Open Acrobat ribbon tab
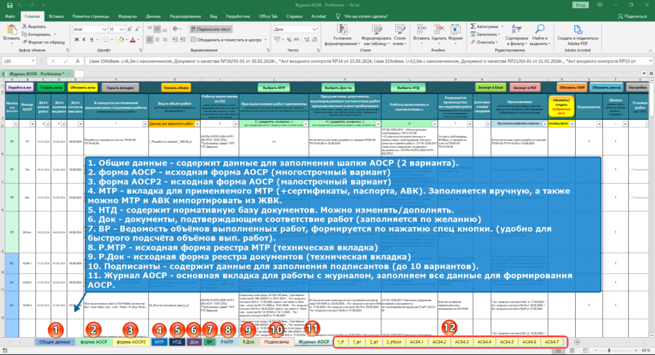Image resolution: width=655 pixels, height=355 pixels. click(319, 16)
